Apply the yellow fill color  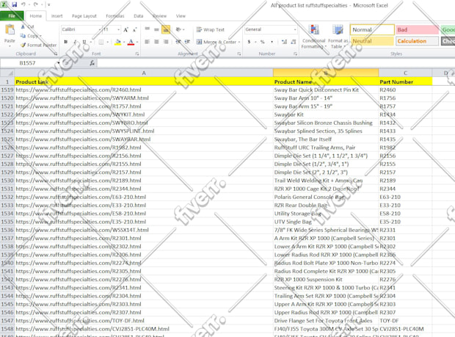tap(118, 42)
